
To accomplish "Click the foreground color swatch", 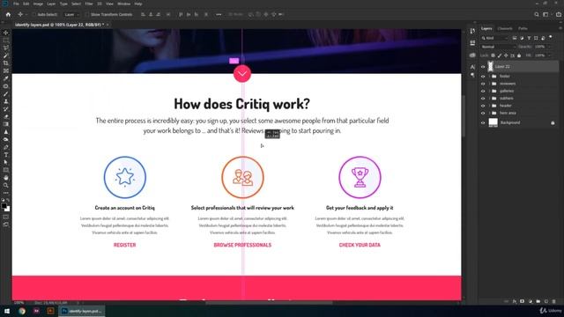I will 4,206.
